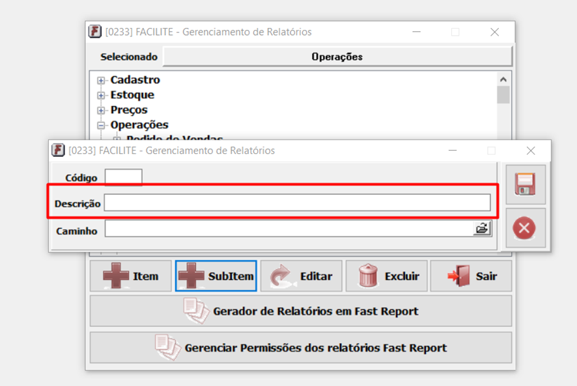Close the front Gerenciamento de Relatórios dialog

pos(531,151)
